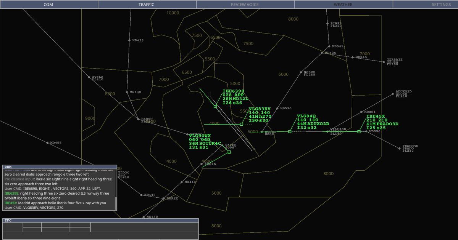This screenshot has width=458, height=240.
Task: Click the 41Mh270 heading text of VLG83RV
Action: click(x=260, y=117)
